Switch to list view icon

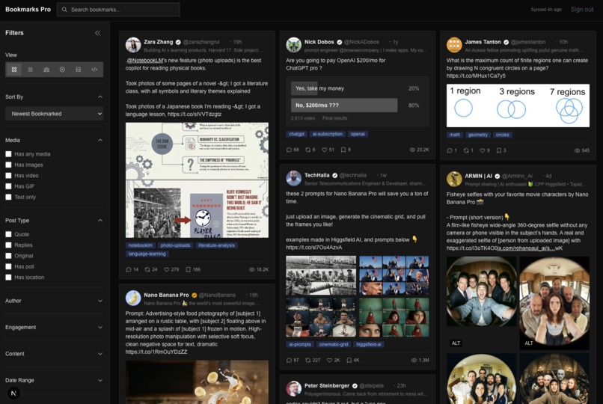tap(30, 70)
